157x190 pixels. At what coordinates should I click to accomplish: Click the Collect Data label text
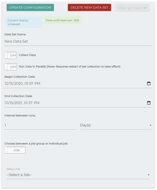tap(27, 55)
